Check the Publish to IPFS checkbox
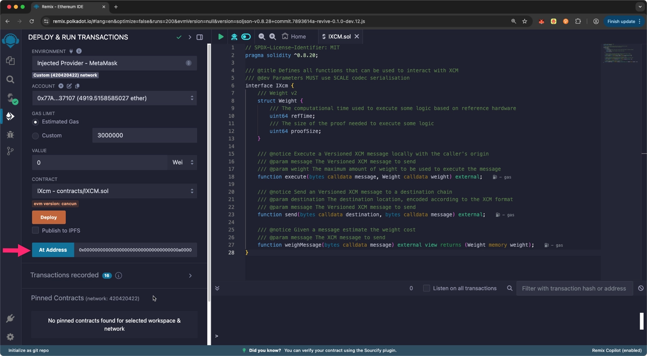Image resolution: width=647 pixels, height=356 pixels. point(36,230)
